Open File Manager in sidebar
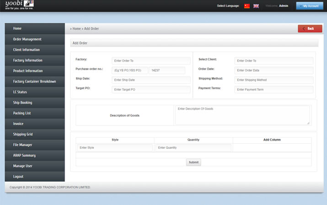This screenshot has width=327, height=205. point(35,145)
